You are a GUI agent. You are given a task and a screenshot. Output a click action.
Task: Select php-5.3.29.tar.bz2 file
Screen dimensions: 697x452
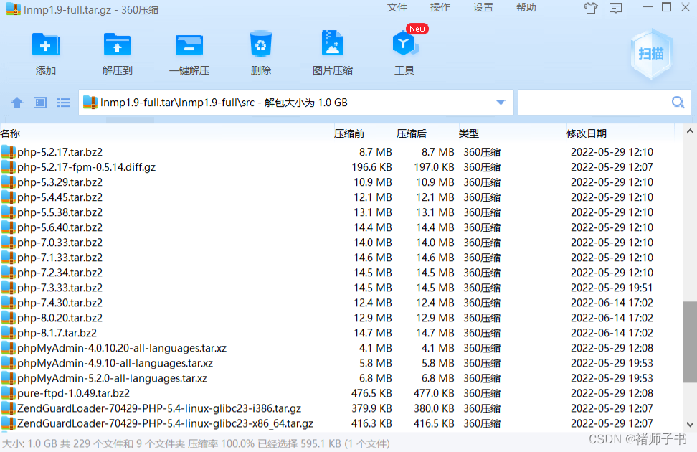point(60,182)
